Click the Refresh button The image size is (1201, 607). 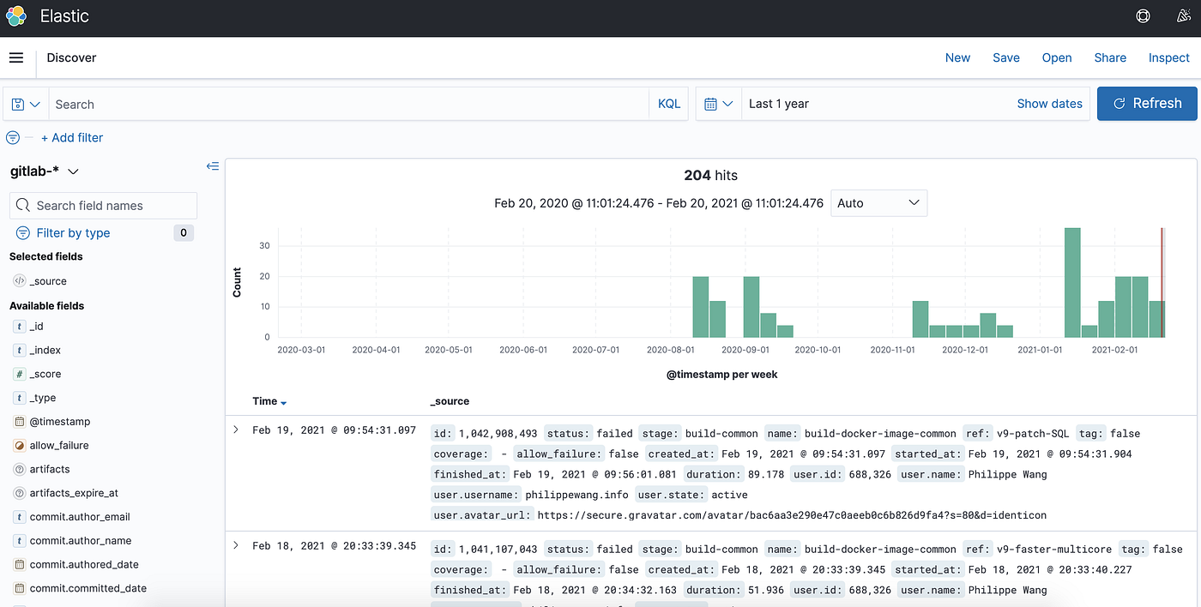coord(1147,103)
